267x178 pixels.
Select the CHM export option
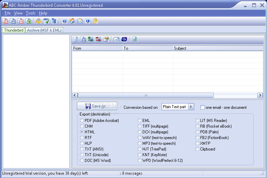86,126
